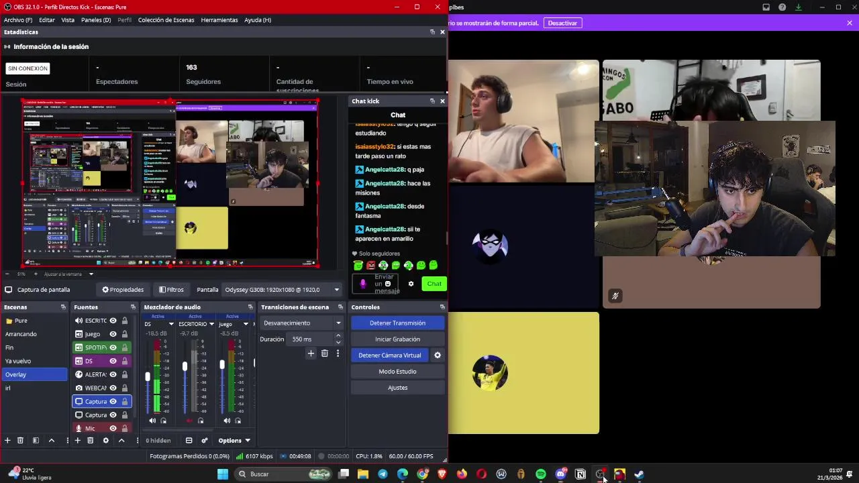Hide the WEBCAM source with its eye icon

tap(113, 388)
